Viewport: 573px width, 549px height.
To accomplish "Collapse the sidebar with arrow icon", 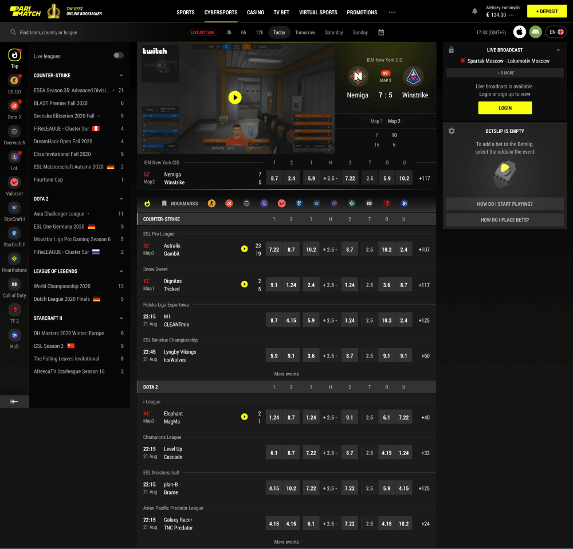I will click(x=14, y=401).
